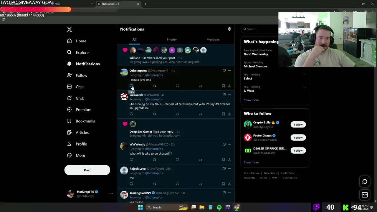Bookmark kirswords' reply
The height and width of the screenshot is (212, 377).
coord(223,114)
